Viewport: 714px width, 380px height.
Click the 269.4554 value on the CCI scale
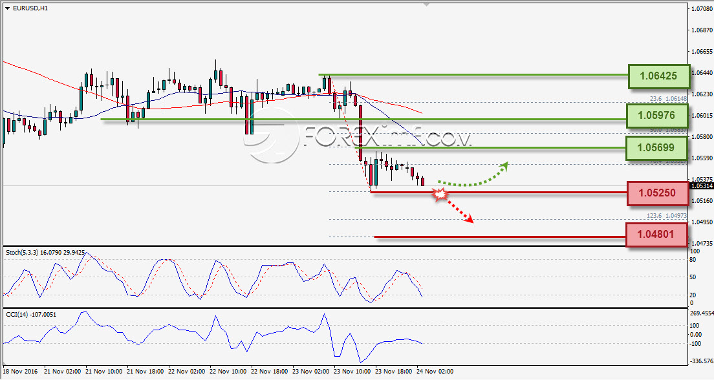pyautogui.click(x=702, y=313)
